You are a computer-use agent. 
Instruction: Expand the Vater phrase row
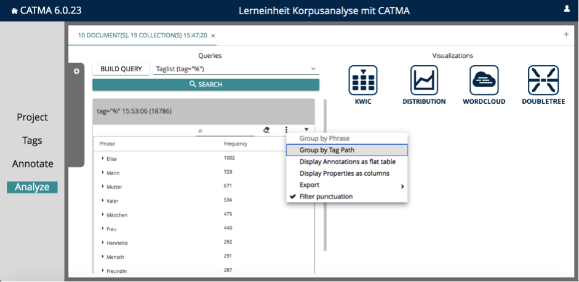pyautogui.click(x=103, y=200)
